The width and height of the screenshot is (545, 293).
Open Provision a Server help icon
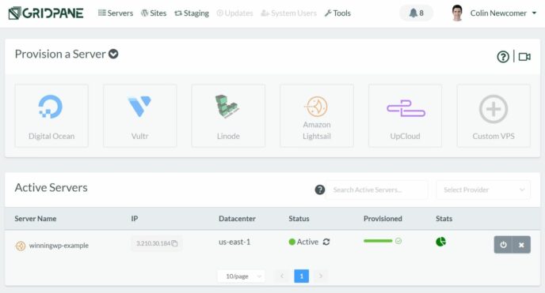(x=503, y=57)
